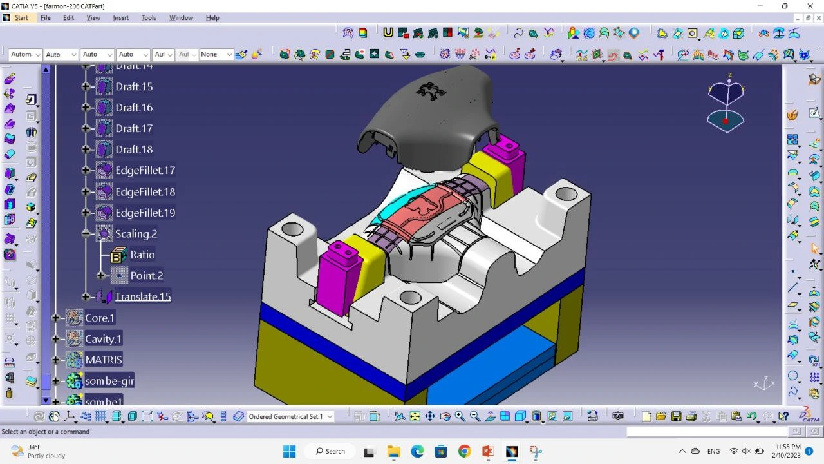824x464 pixels.
Task: Click the Fit All In view icon
Action: click(415, 416)
